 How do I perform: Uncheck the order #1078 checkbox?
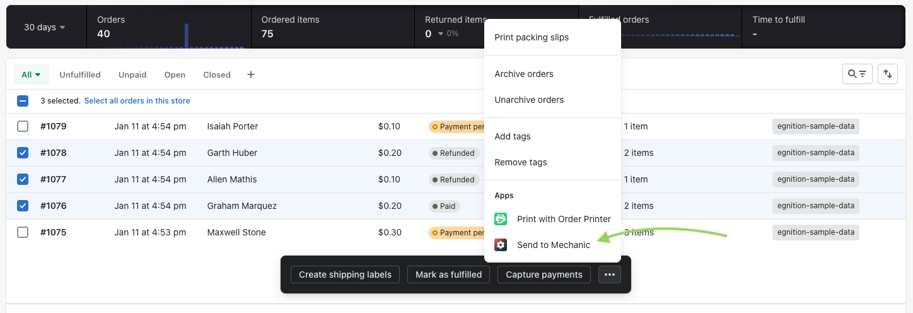pyautogui.click(x=23, y=153)
